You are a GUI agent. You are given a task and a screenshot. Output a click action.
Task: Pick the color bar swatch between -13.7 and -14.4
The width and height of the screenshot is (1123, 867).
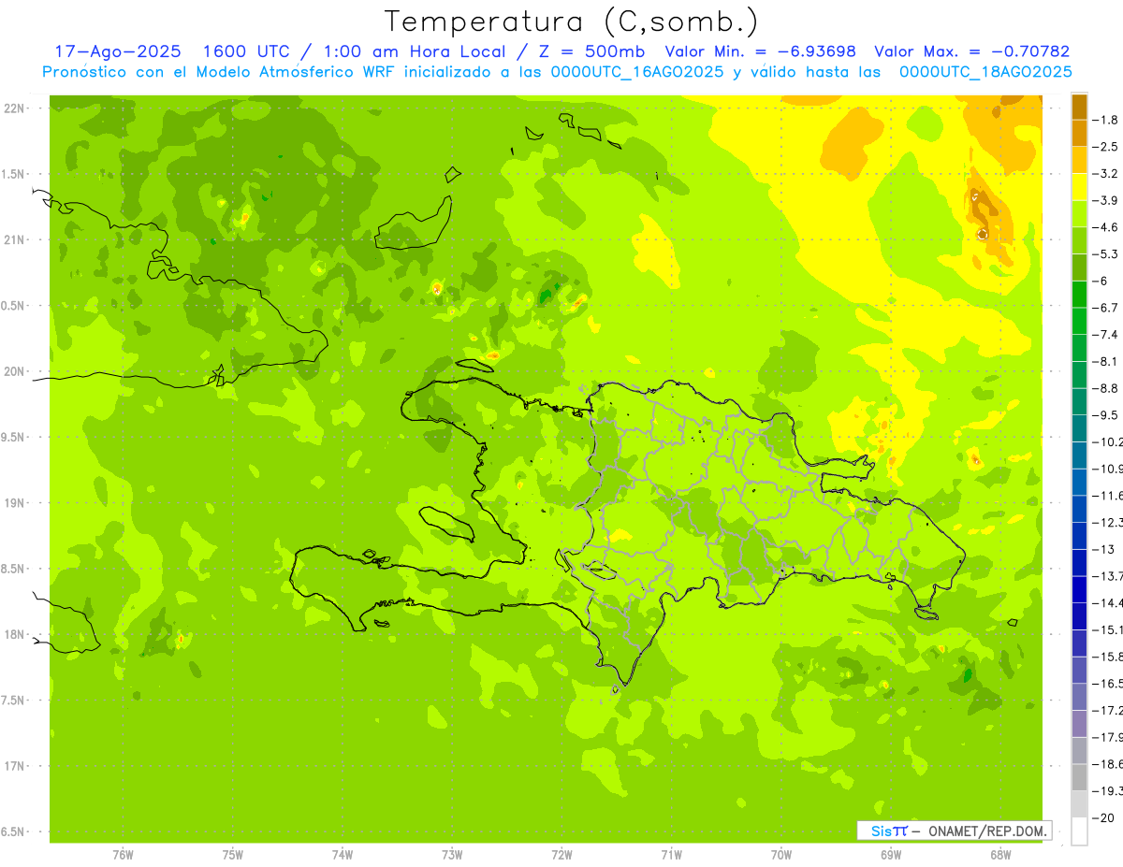[x=1079, y=589]
